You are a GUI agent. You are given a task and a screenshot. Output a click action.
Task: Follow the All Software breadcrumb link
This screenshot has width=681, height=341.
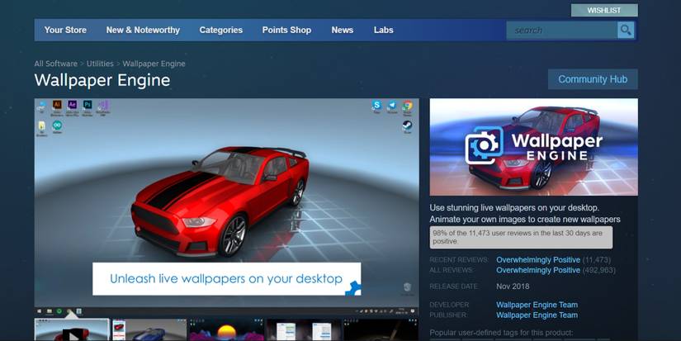coord(55,64)
